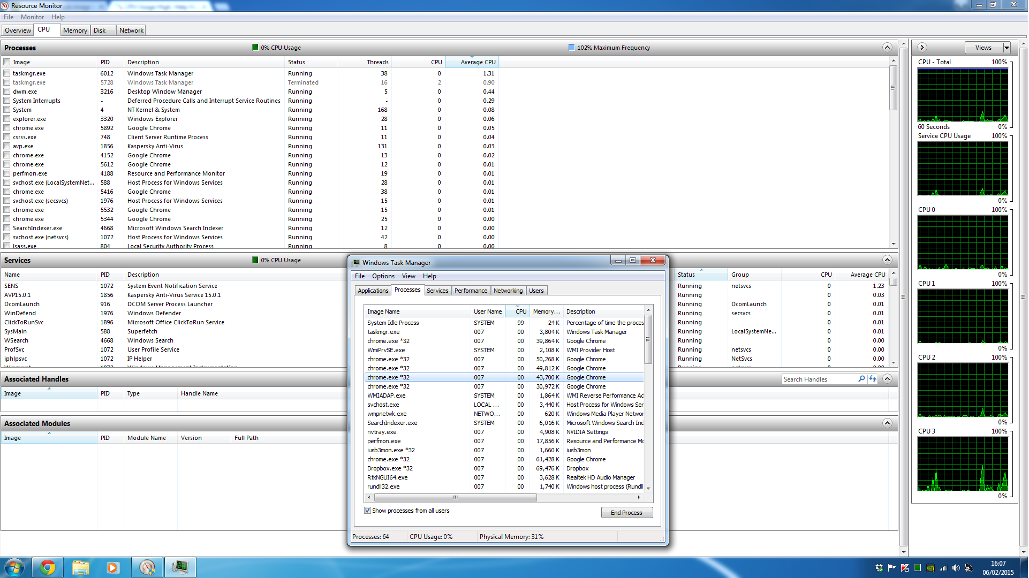
Task: Switch to Resource Monitor taskbar button
Action: point(147,567)
